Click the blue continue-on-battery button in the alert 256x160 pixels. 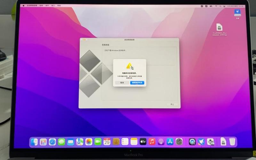137,83
